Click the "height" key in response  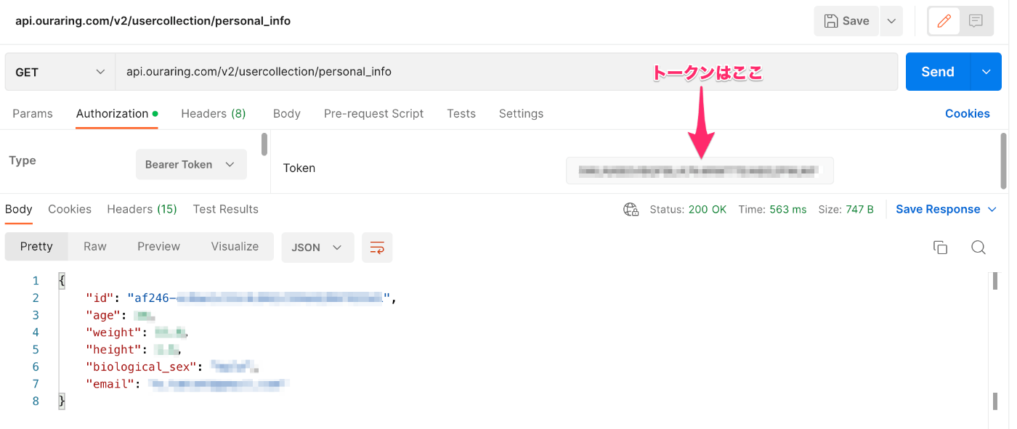click(113, 350)
